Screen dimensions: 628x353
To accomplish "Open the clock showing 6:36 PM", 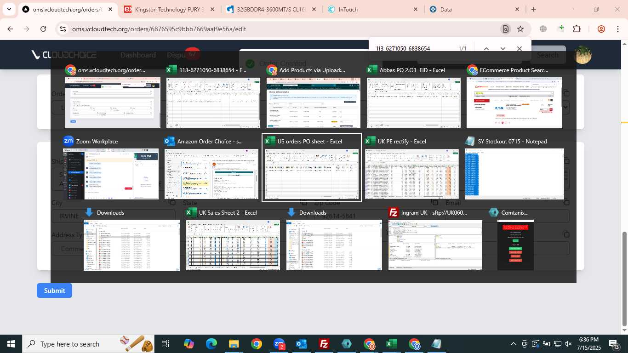I will [589, 344].
